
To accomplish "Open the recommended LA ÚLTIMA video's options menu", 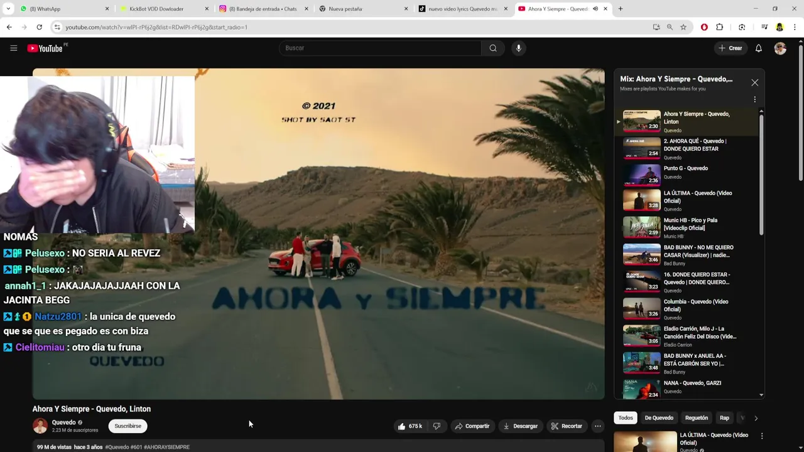I will 761,436.
